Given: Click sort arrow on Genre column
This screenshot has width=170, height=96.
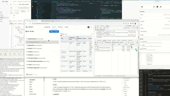Looking at the screenshot, I should pyautogui.click(x=88, y=38).
